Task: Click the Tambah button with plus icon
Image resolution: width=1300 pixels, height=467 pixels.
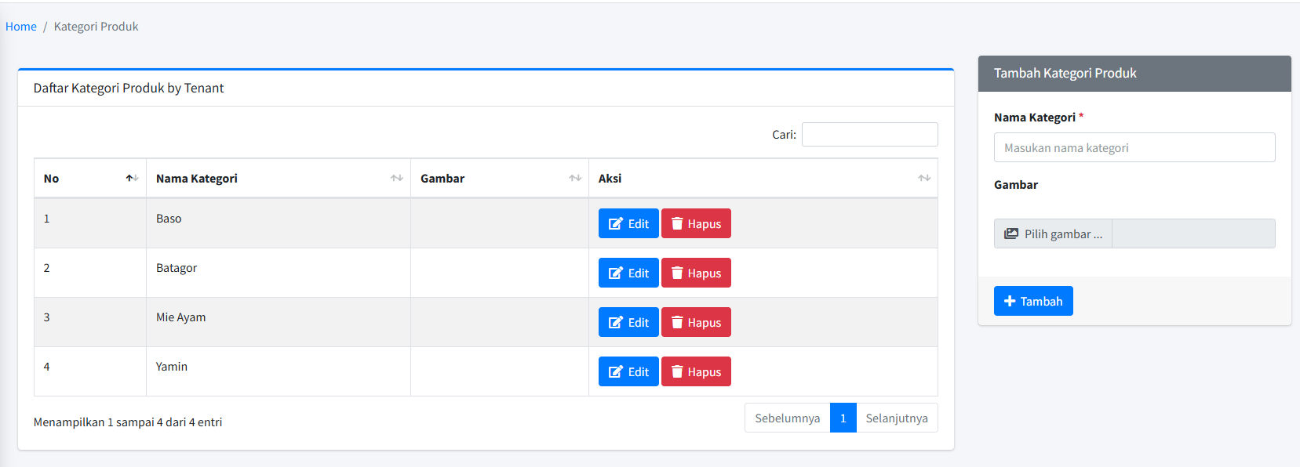Action: tap(1032, 301)
